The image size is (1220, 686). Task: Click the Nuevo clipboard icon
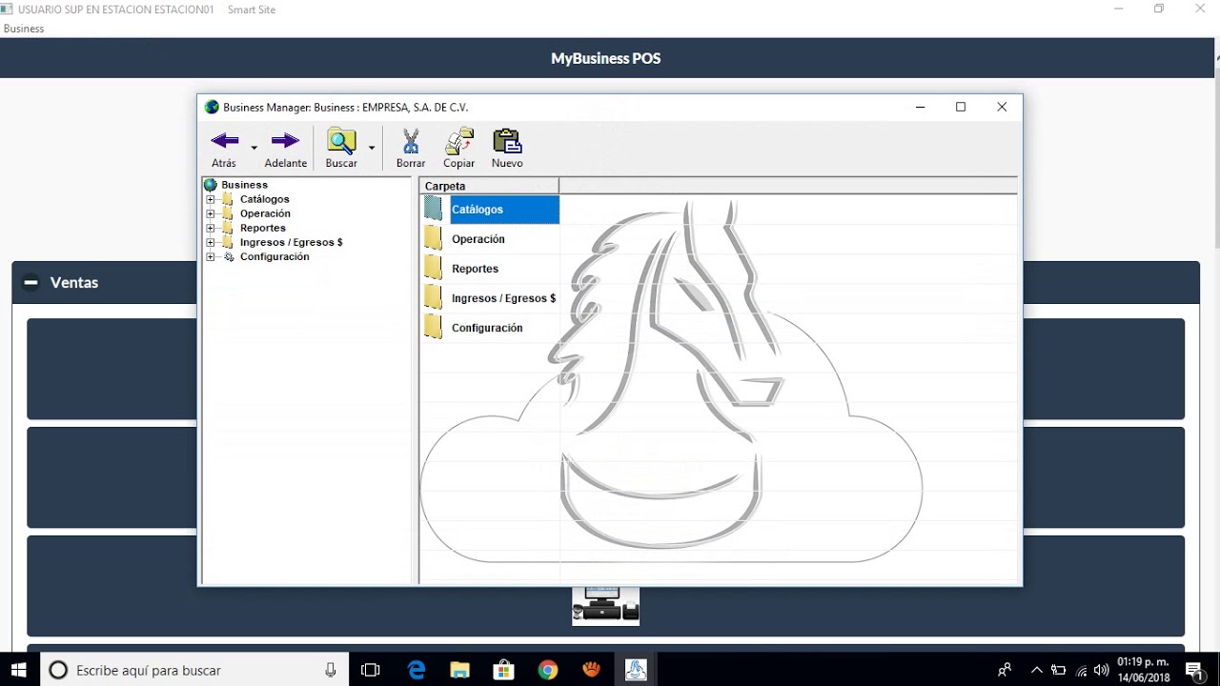click(x=507, y=141)
